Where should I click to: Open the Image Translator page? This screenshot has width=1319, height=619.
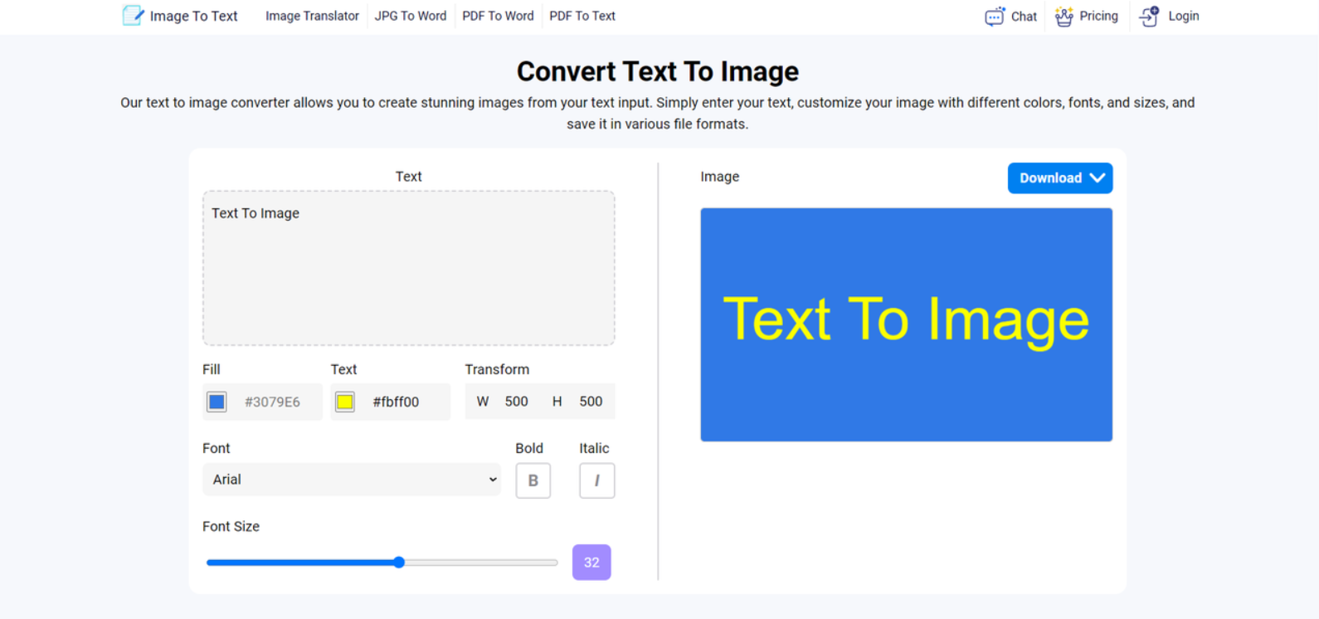coord(312,16)
